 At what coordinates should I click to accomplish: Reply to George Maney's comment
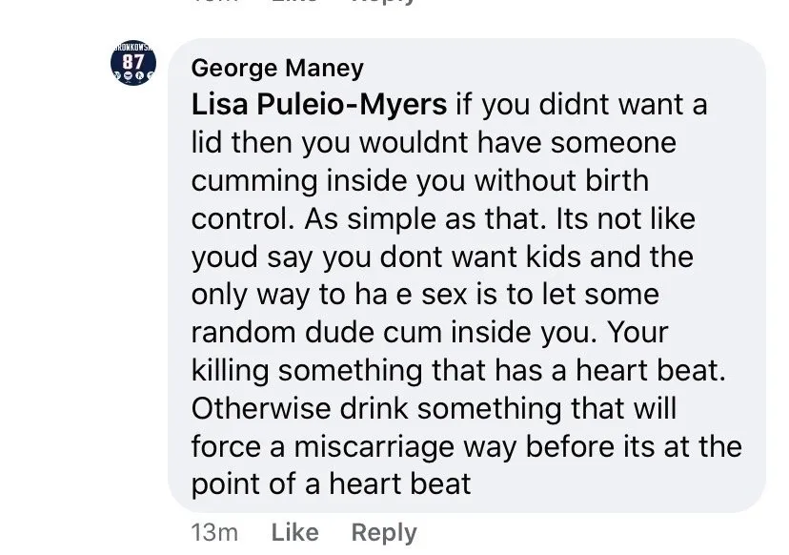click(384, 532)
